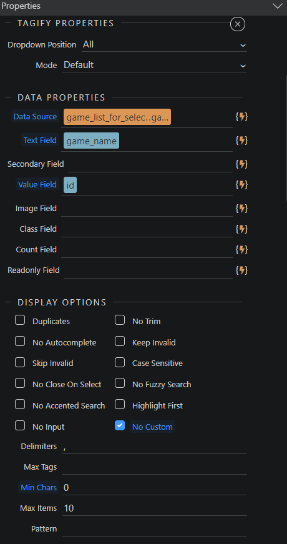
Task: Open the Dropdown Position dropdown
Action: coord(164,45)
